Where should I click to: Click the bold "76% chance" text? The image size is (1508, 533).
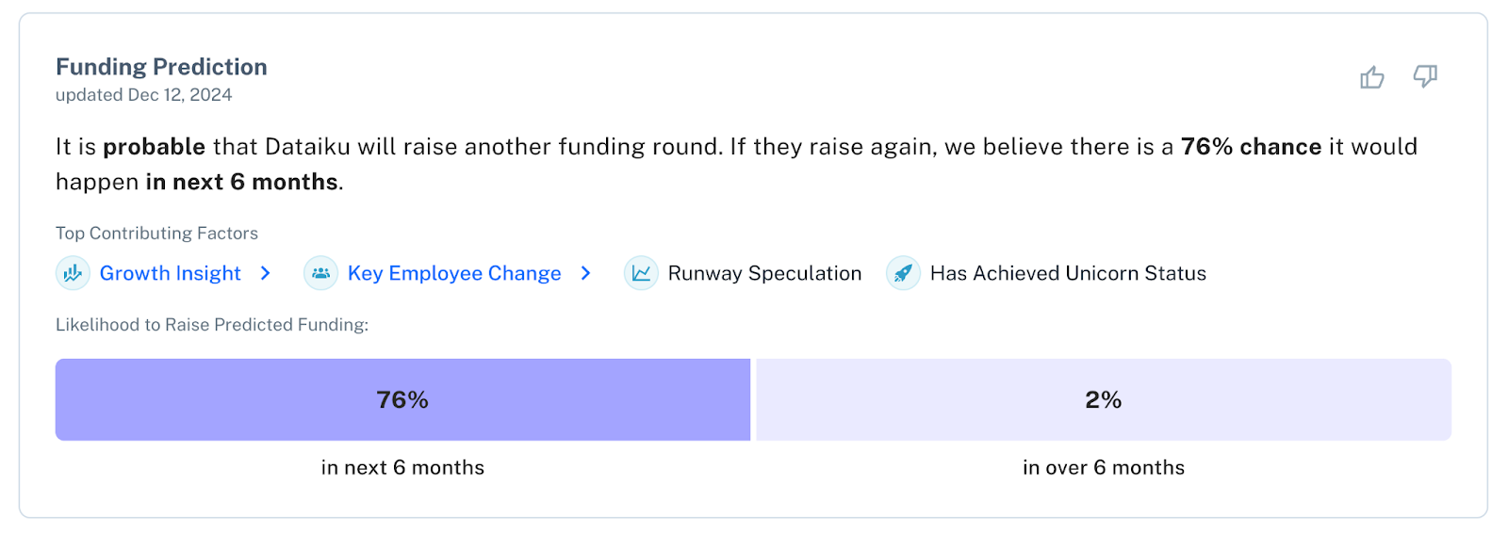coord(1251,147)
